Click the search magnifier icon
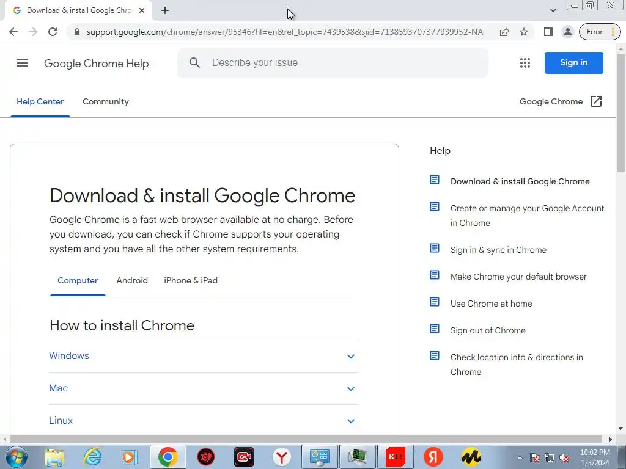The height and width of the screenshot is (469, 626). click(x=194, y=63)
